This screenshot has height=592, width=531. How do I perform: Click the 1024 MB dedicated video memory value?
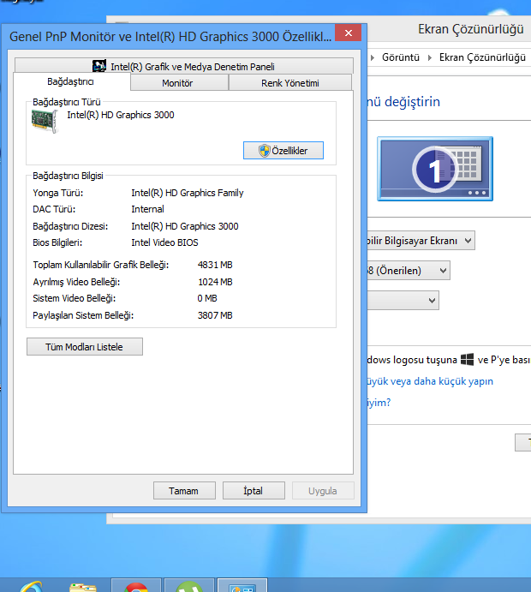215,282
